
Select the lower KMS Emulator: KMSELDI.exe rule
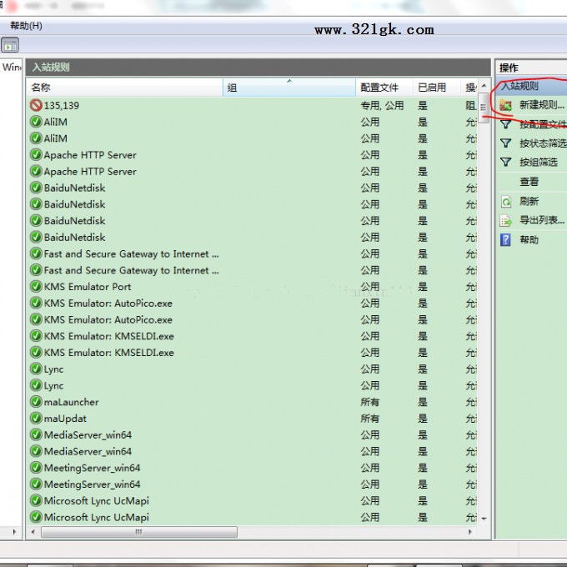click(252, 353)
